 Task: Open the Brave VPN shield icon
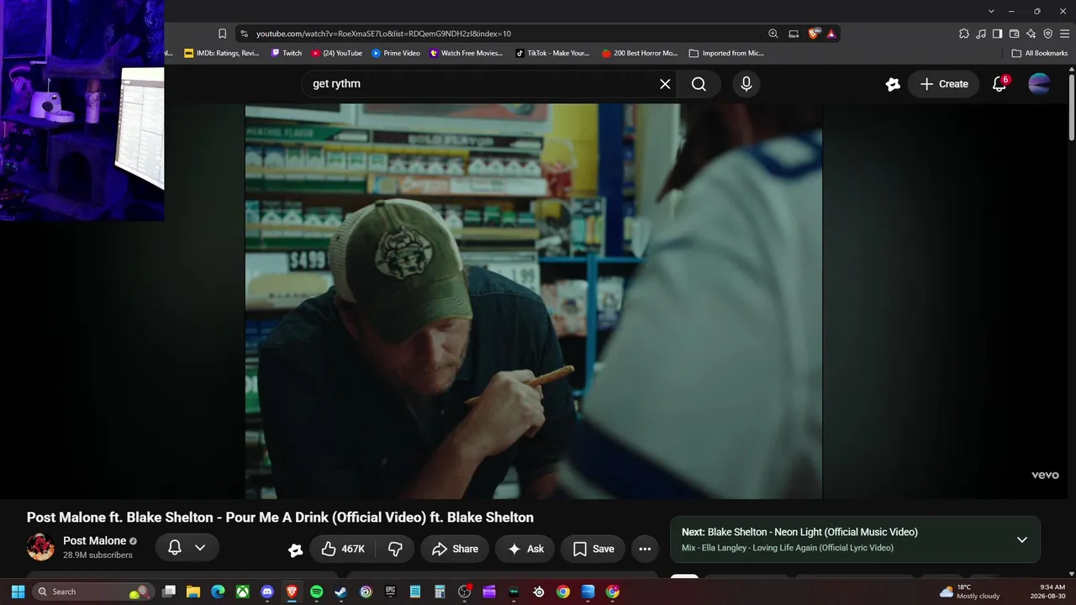(x=1047, y=34)
